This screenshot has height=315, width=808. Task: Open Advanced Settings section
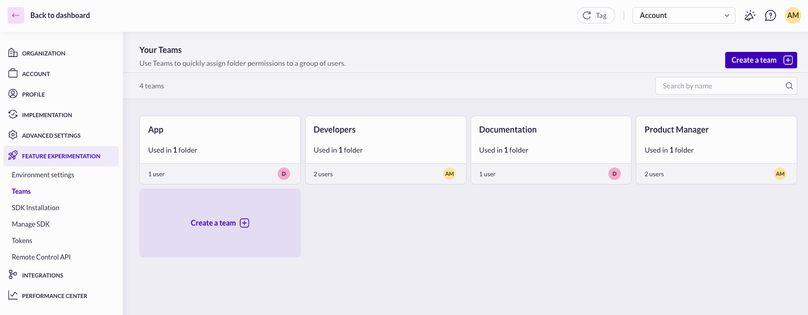coord(51,136)
